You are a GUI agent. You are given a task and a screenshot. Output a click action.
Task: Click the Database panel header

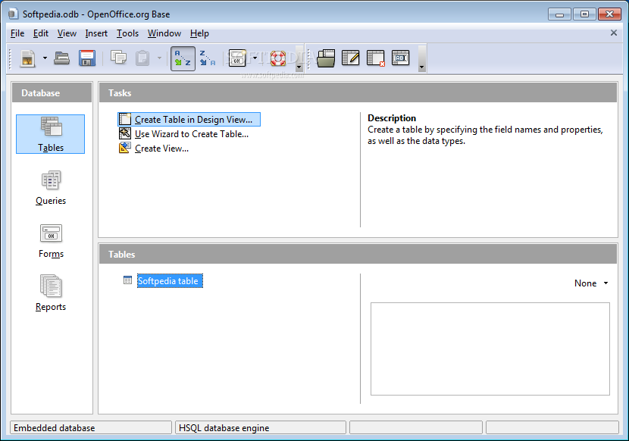pyautogui.click(x=52, y=92)
